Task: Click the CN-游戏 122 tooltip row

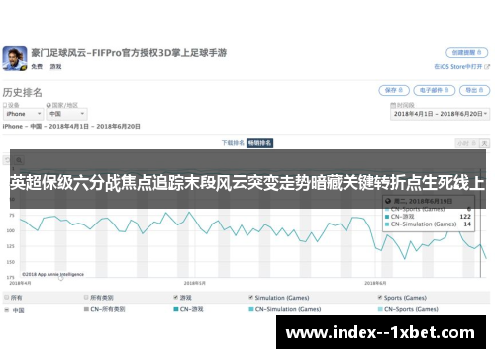Action: tap(429, 217)
